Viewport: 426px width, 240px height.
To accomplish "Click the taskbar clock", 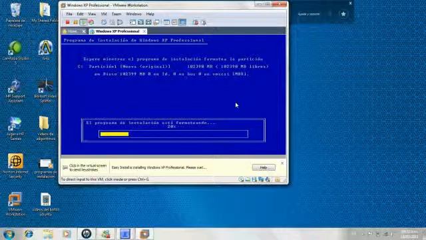I will tap(411, 234).
